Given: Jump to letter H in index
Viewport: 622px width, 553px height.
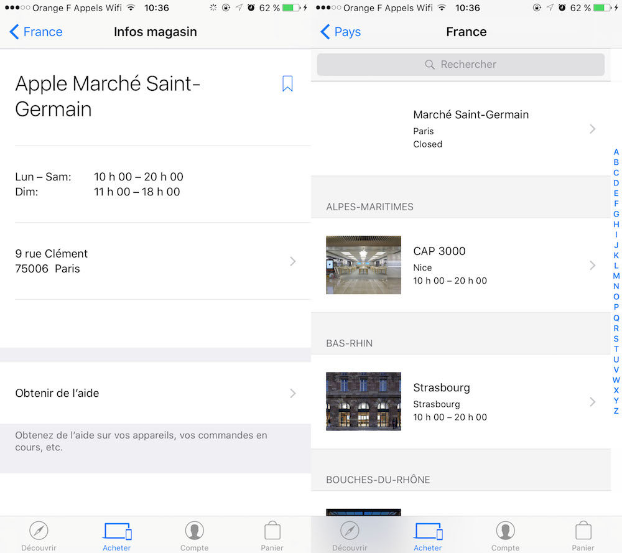Looking at the screenshot, I should click(616, 224).
